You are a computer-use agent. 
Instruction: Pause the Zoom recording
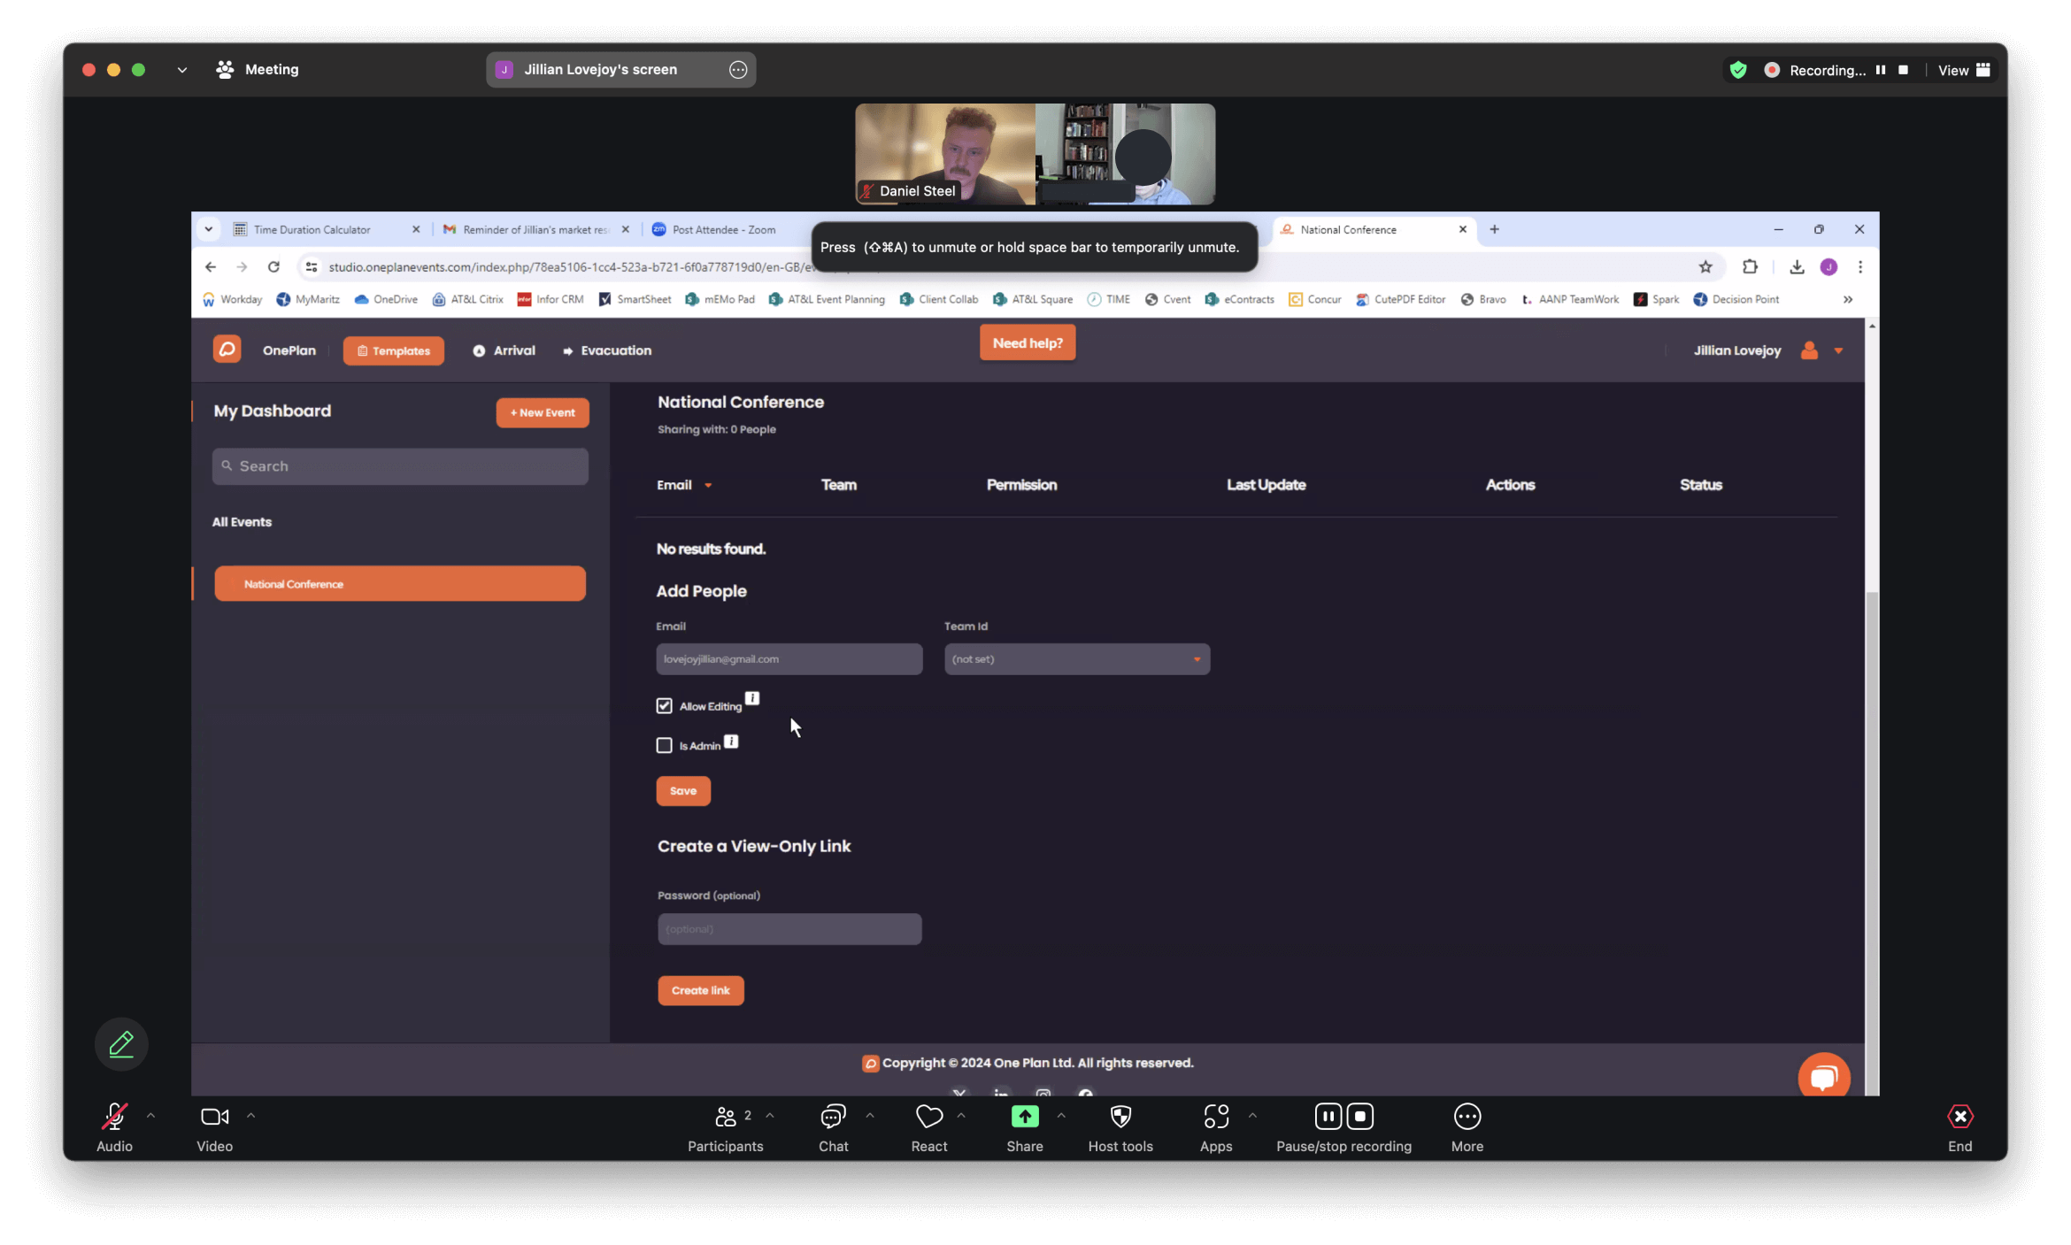(1328, 1117)
